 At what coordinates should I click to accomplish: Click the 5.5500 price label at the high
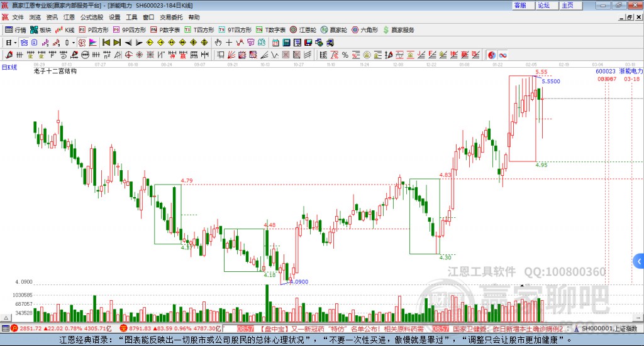551,81
